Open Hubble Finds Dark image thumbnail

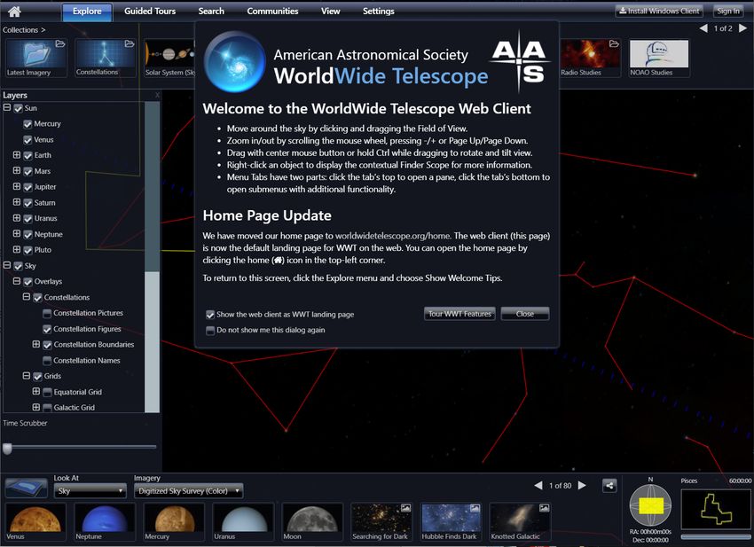[451, 522]
